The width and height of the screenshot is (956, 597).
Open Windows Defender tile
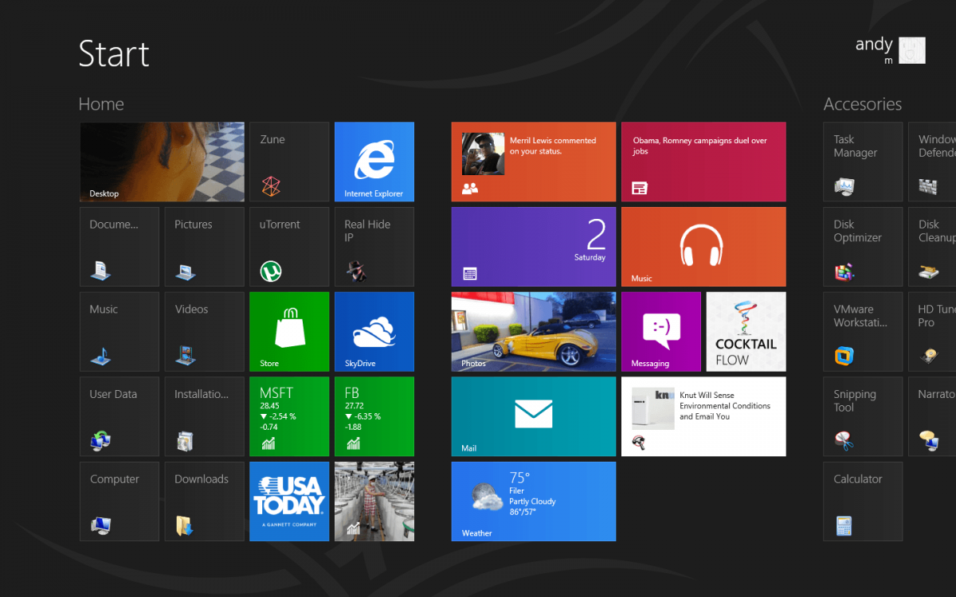pyautogui.click(x=932, y=162)
